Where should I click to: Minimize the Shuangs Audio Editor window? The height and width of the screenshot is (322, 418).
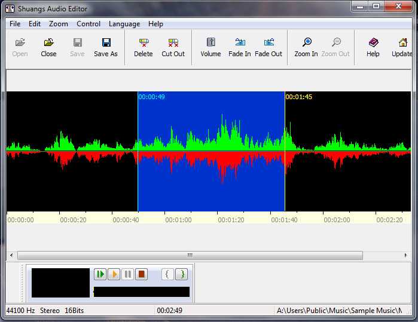click(x=360, y=7)
